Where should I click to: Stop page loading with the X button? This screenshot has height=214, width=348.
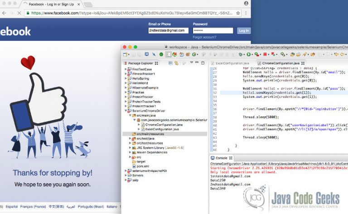pos(19,13)
